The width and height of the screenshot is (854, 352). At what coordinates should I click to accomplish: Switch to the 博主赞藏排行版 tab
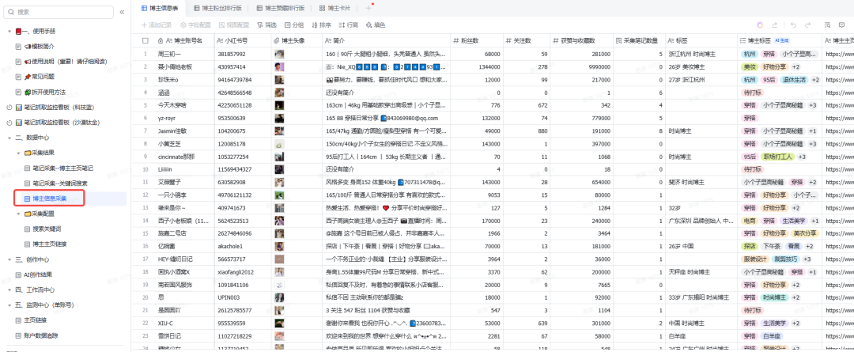[x=281, y=8]
